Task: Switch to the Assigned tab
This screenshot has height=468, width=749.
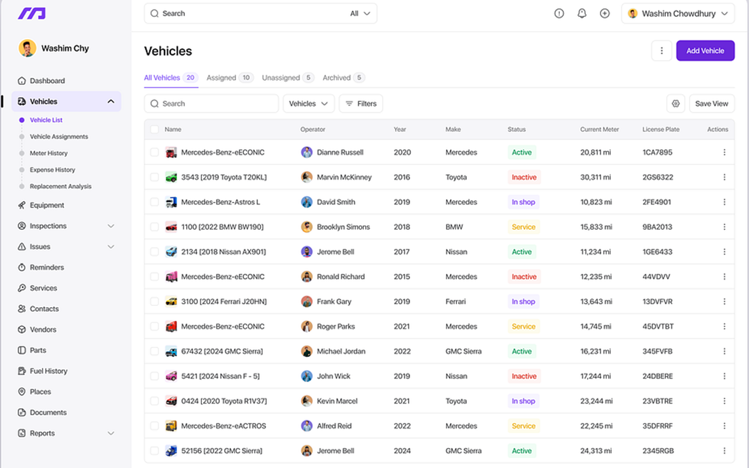Action: tap(222, 77)
